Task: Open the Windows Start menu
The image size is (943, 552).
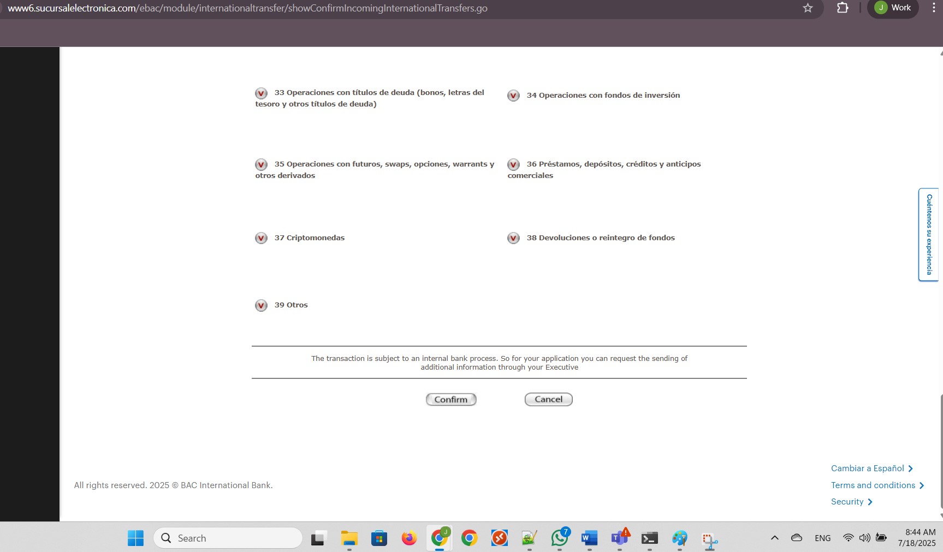Action: pyautogui.click(x=135, y=538)
